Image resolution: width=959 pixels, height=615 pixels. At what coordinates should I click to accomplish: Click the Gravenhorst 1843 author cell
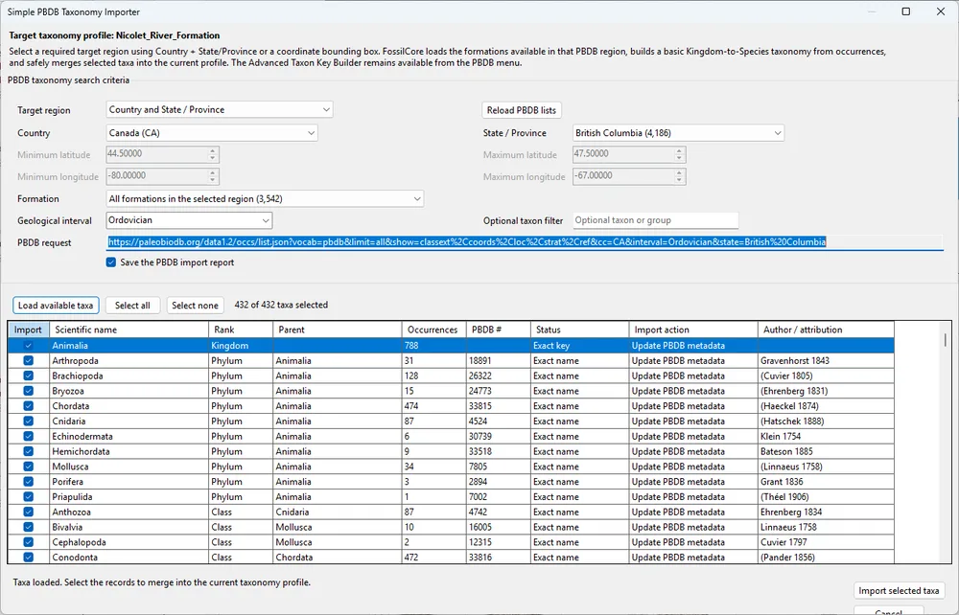[826, 360]
